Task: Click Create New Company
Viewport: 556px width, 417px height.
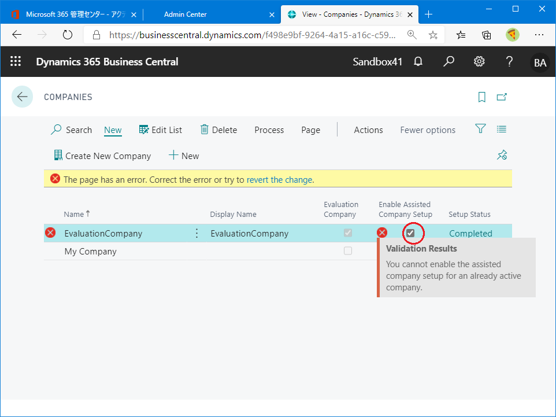Action: tap(102, 156)
